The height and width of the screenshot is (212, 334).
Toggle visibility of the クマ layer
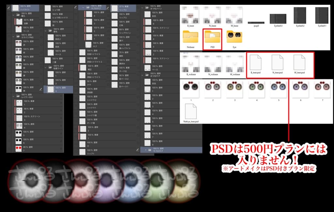(x=76, y=83)
